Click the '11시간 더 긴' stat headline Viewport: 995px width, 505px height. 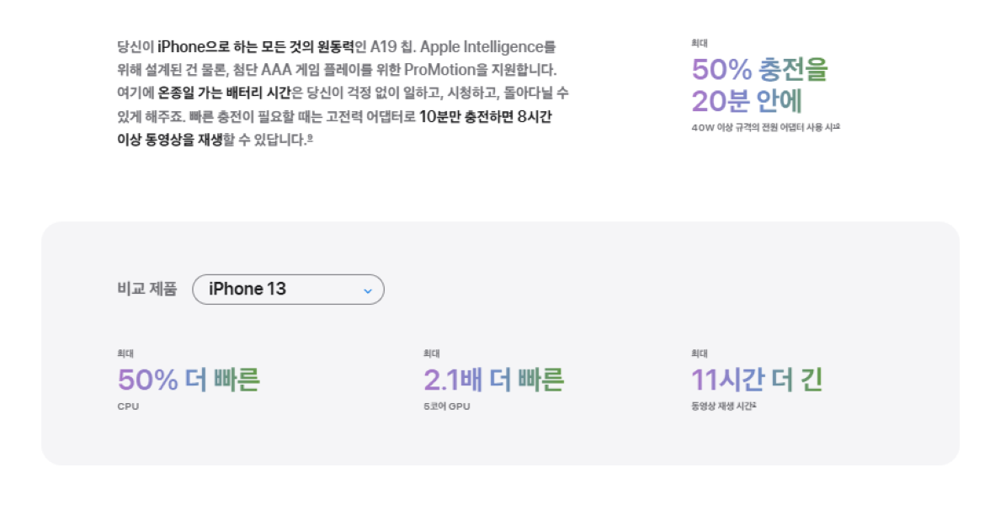coord(757,380)
